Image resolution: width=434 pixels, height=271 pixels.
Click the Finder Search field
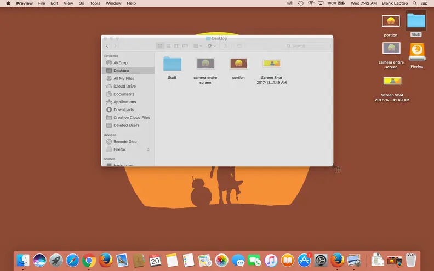click(308, 46)
